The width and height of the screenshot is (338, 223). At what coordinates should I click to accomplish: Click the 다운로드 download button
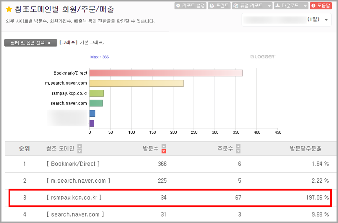coord(288,6)
